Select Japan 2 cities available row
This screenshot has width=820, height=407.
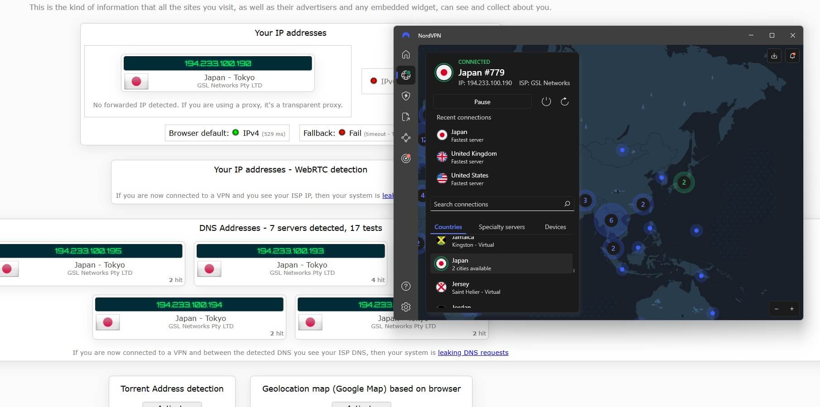point(501,264)
